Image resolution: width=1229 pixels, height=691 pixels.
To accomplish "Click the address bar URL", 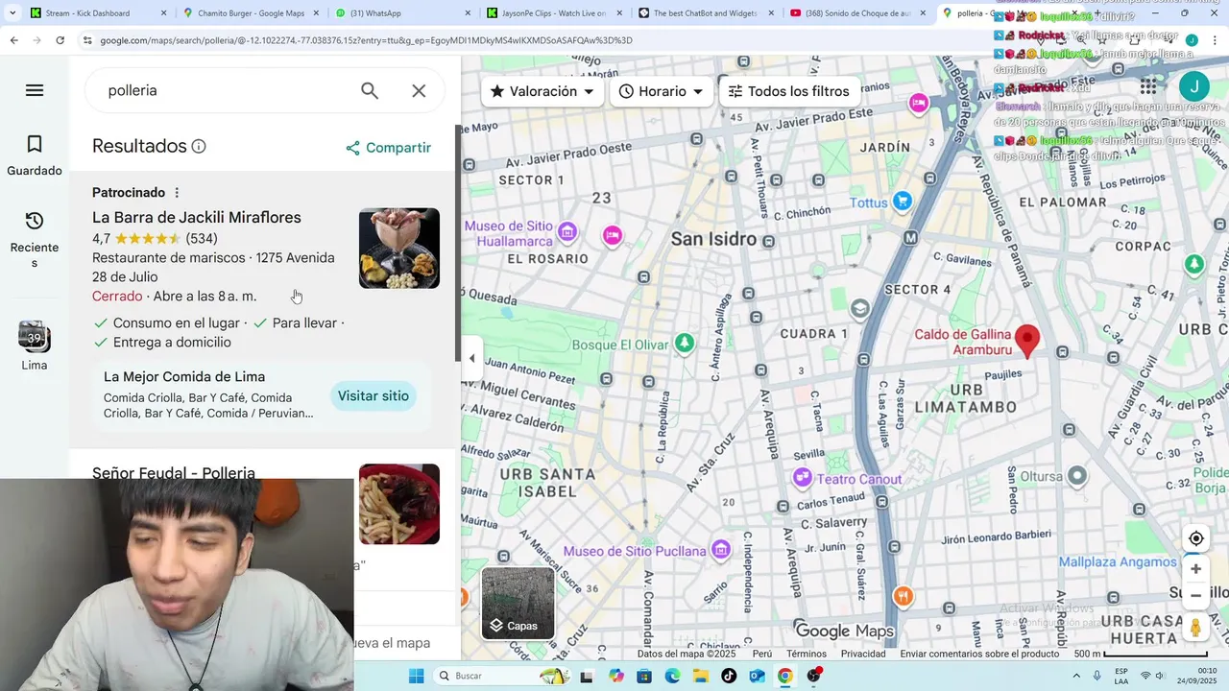I will [366, 40].
